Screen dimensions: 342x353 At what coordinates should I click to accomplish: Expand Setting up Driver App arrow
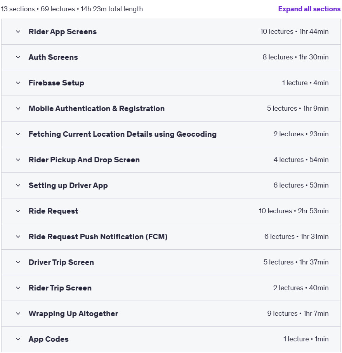point(18,186)
